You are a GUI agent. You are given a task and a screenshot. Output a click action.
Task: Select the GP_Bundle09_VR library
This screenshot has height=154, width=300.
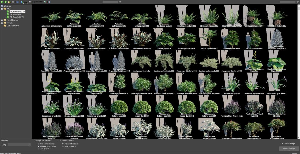[16, 17]
